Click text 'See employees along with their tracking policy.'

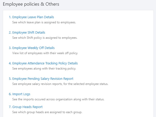tap(44, 69)
